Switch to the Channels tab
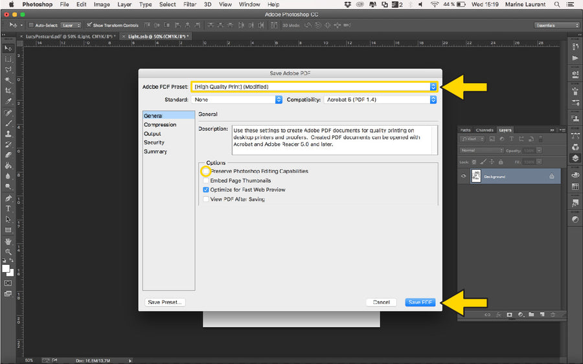 (x=485, y=130)
